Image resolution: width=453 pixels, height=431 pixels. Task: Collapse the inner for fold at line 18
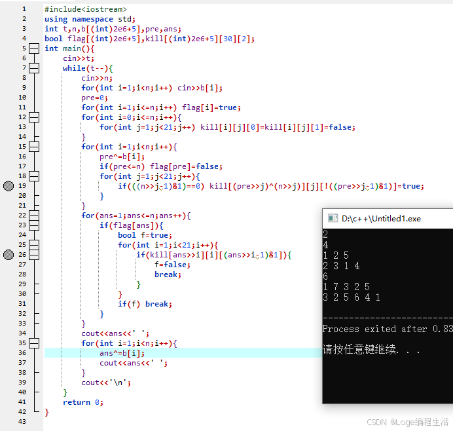click(x=34, y=176)
